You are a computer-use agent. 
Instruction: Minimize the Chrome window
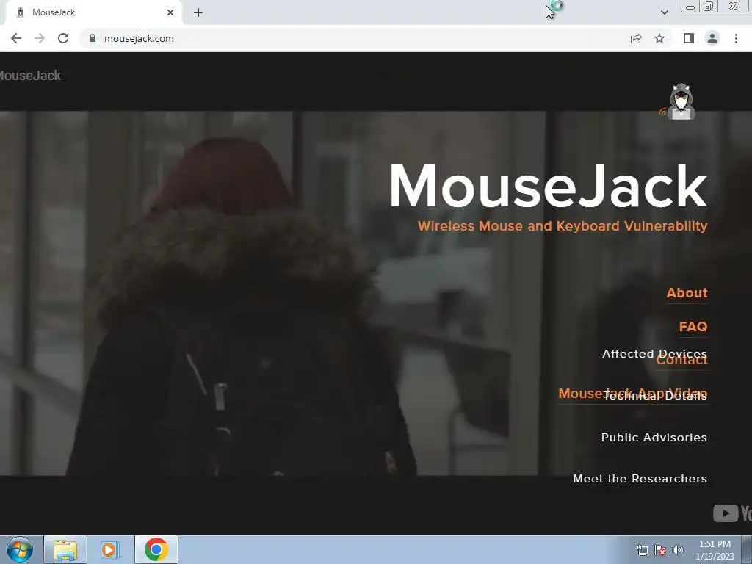point(690,6)
